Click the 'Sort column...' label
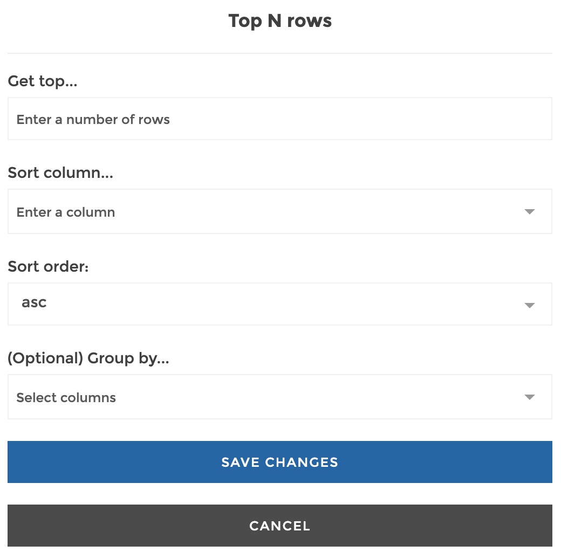Image resolution: width=561 pixels, height=552 pixels. pos(60,172)
